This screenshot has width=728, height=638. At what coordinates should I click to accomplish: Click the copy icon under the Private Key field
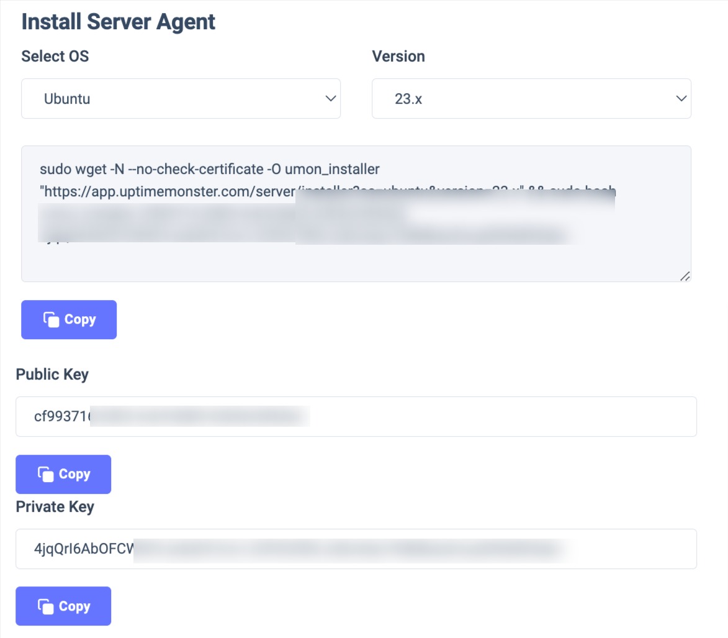point(45,607)
